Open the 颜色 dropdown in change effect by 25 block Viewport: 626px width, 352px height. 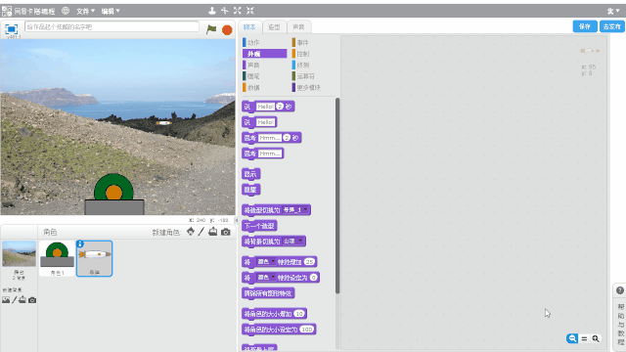(x=265, y=262)
